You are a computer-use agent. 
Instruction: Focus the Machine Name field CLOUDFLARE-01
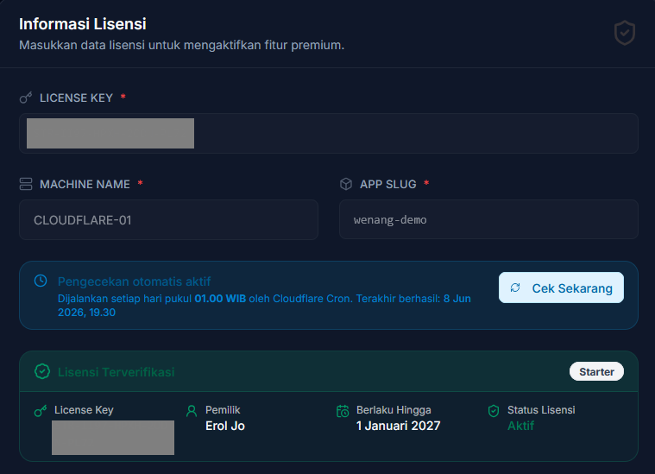point(169,220)
